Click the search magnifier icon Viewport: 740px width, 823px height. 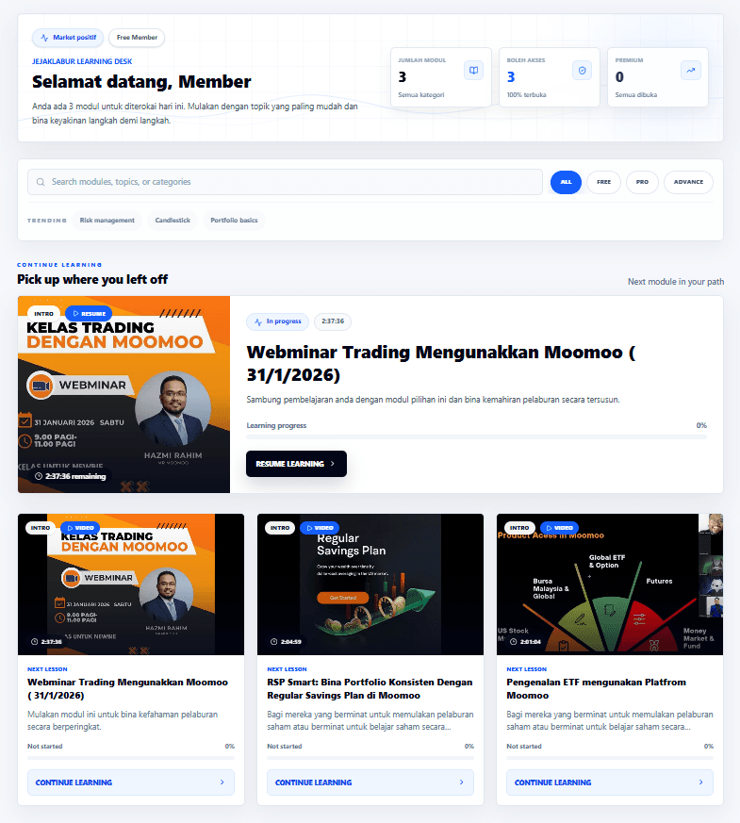(x=41, y=182)
